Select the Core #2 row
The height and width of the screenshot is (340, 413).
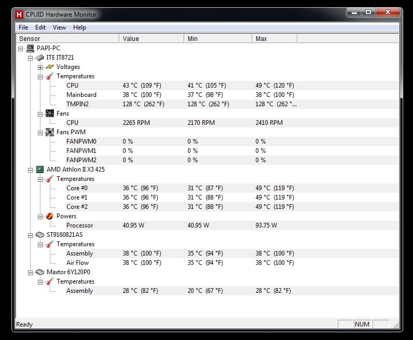[232, 207]
